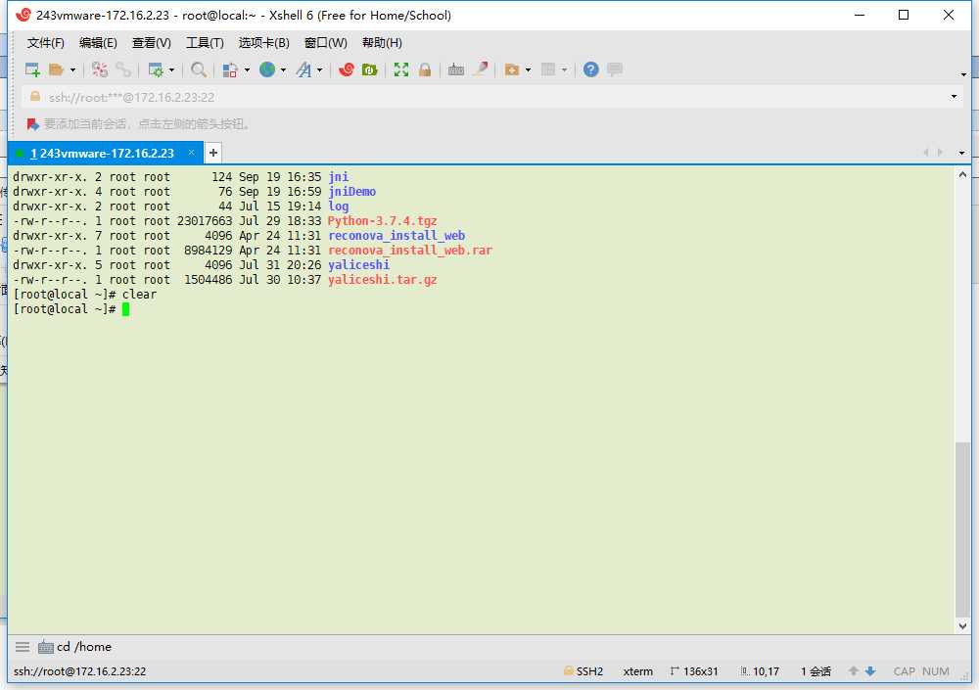The image size is (979, 690).
Task: Open the 文件(F) menu
Action: point(45,43)
